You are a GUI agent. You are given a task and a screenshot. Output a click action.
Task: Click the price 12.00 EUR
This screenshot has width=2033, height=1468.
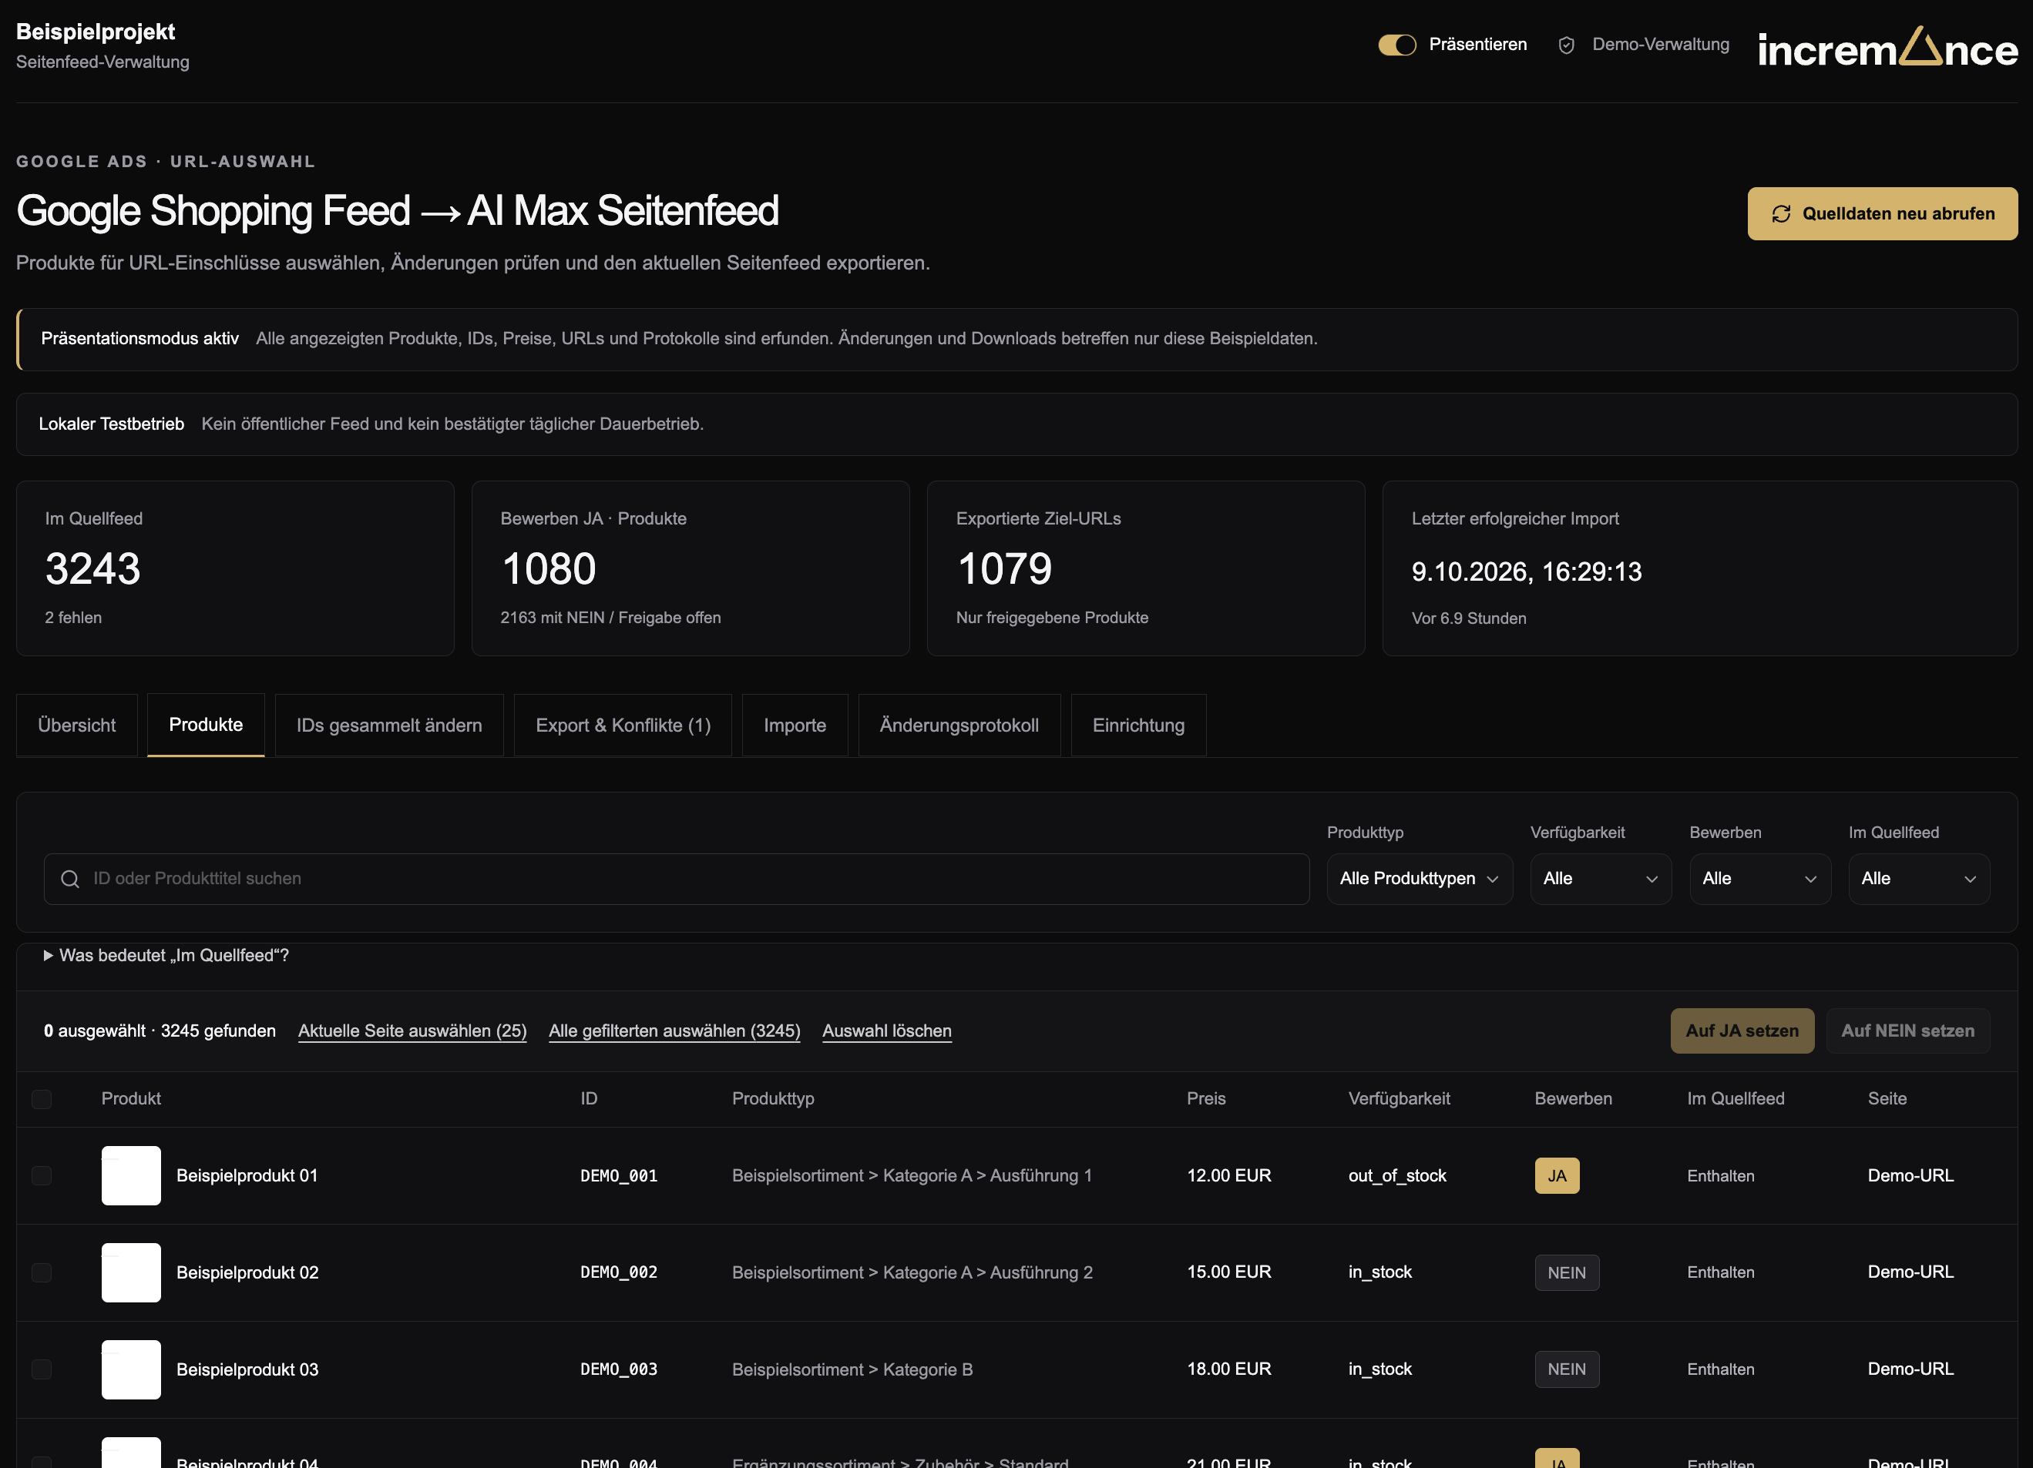[1229, 1175]
